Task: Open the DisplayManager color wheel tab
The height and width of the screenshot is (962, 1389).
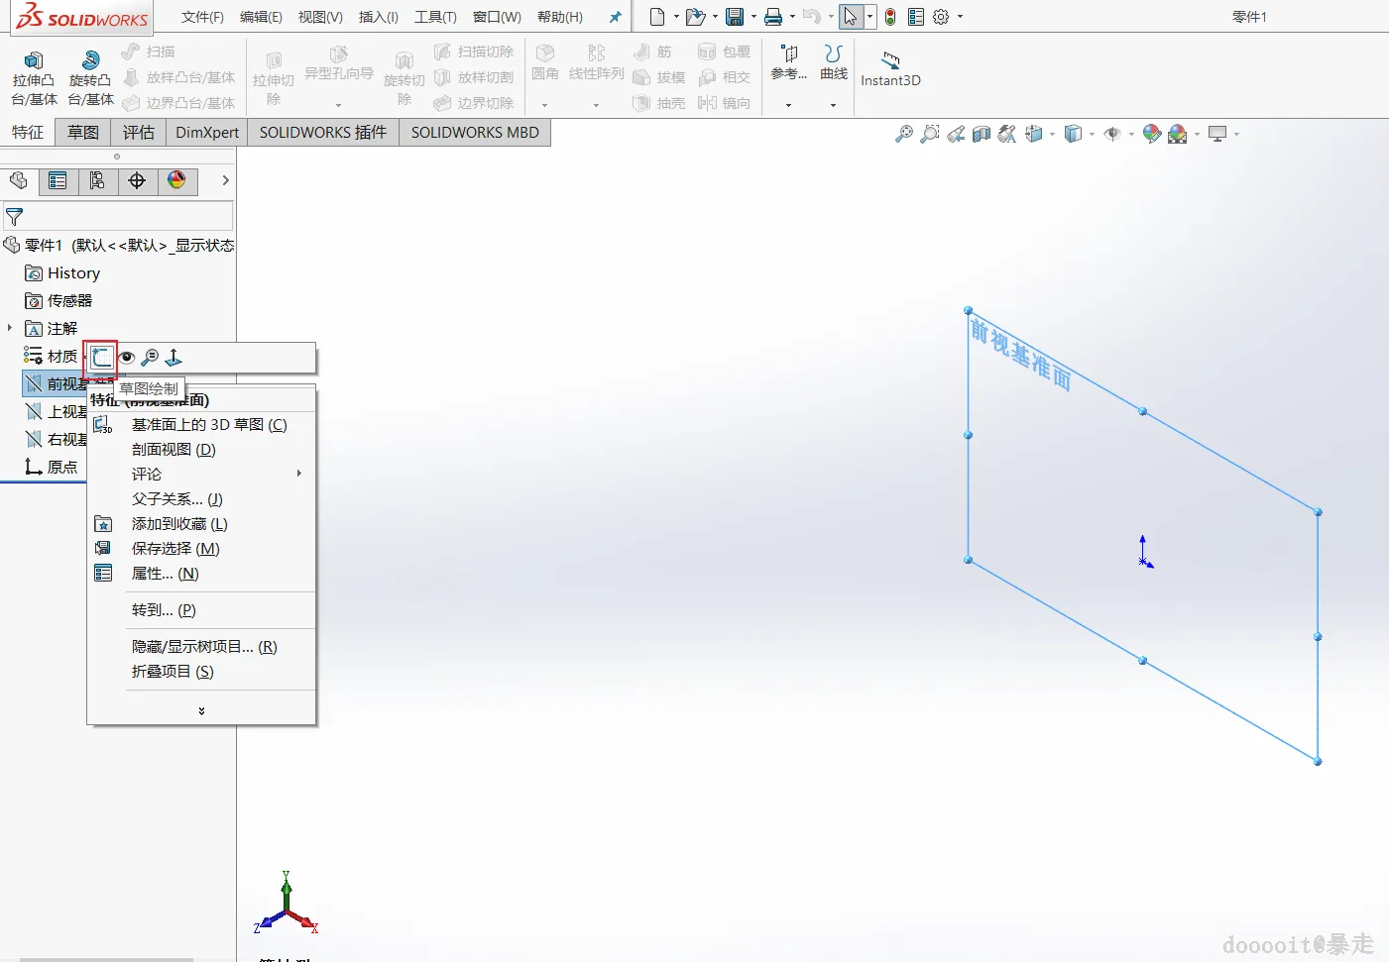Action: [176, 180]
